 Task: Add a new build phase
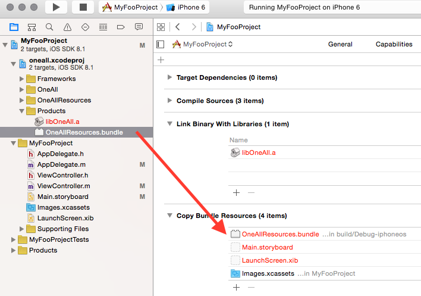[x=161, y=60]
